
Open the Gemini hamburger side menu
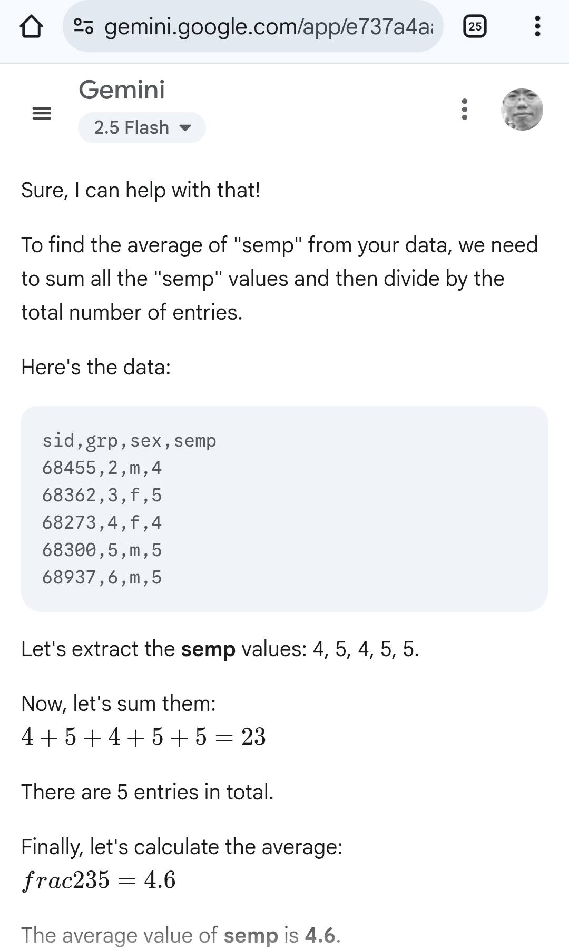(42, 113)
